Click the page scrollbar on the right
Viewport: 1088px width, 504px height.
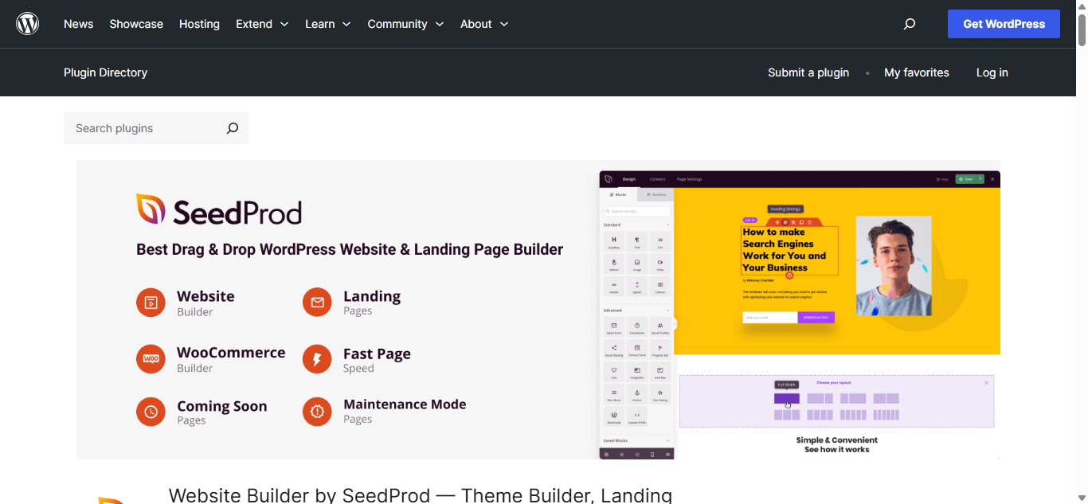(x=1082, y=32)
